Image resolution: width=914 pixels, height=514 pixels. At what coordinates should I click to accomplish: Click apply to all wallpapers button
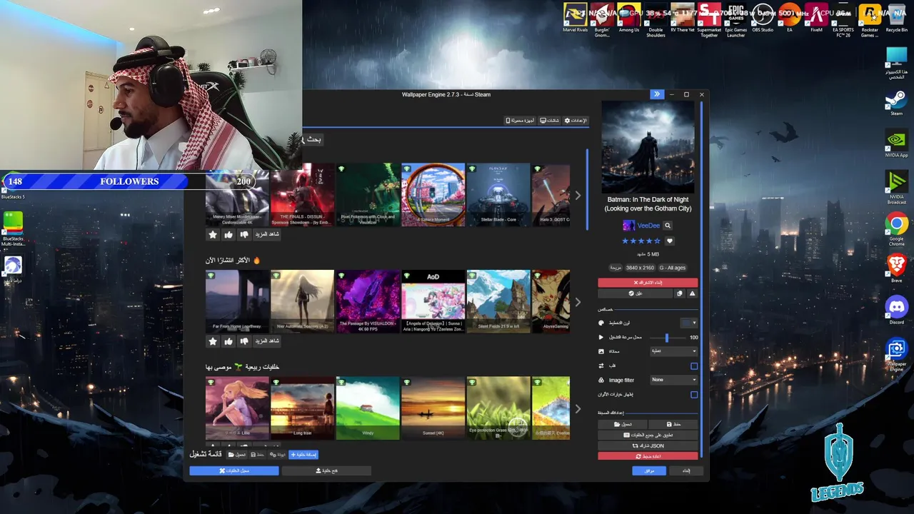(x=648, y=435)
